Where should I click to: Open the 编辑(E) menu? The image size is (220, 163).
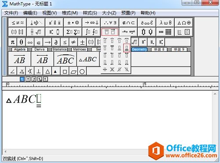pos(30,13)
